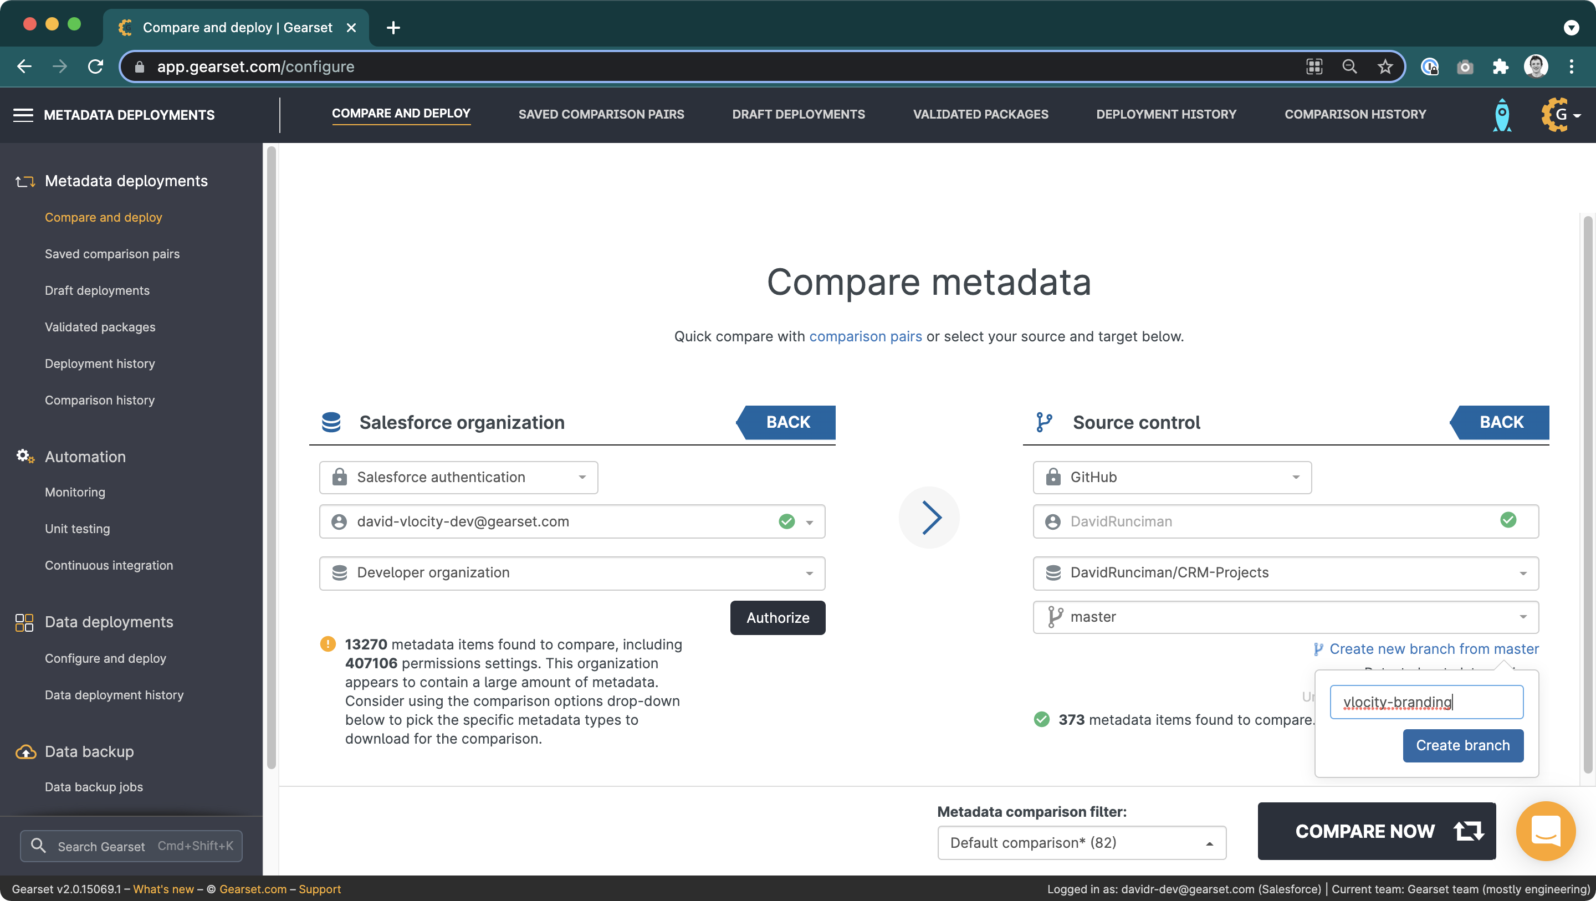Click the Authorize button
The height and width of the screenshot is (901, 1596).
point(777,618)
